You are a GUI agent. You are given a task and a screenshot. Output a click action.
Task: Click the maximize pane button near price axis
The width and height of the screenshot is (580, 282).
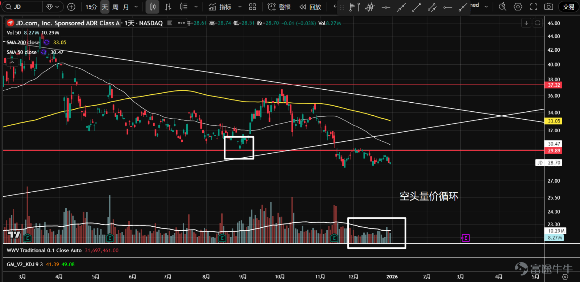tap(538, 23)
